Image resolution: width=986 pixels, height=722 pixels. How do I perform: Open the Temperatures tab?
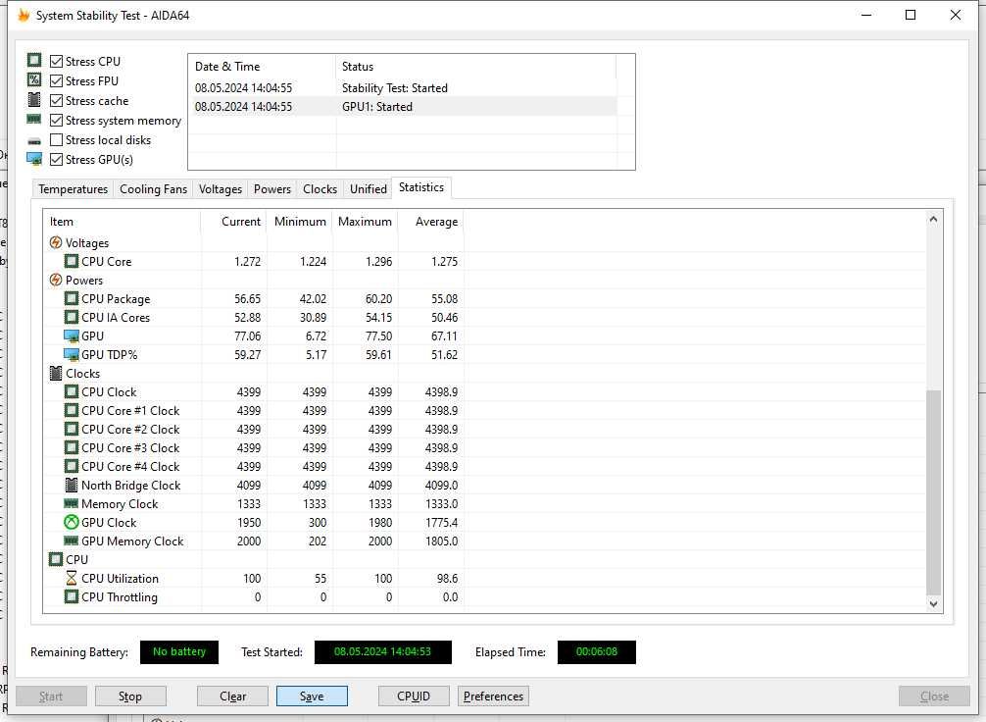point(73,189)
